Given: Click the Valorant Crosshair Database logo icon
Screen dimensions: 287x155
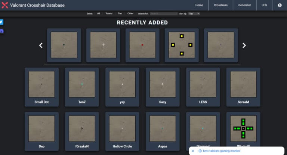Looking at the screenshot, I should [x=5, y=5].
